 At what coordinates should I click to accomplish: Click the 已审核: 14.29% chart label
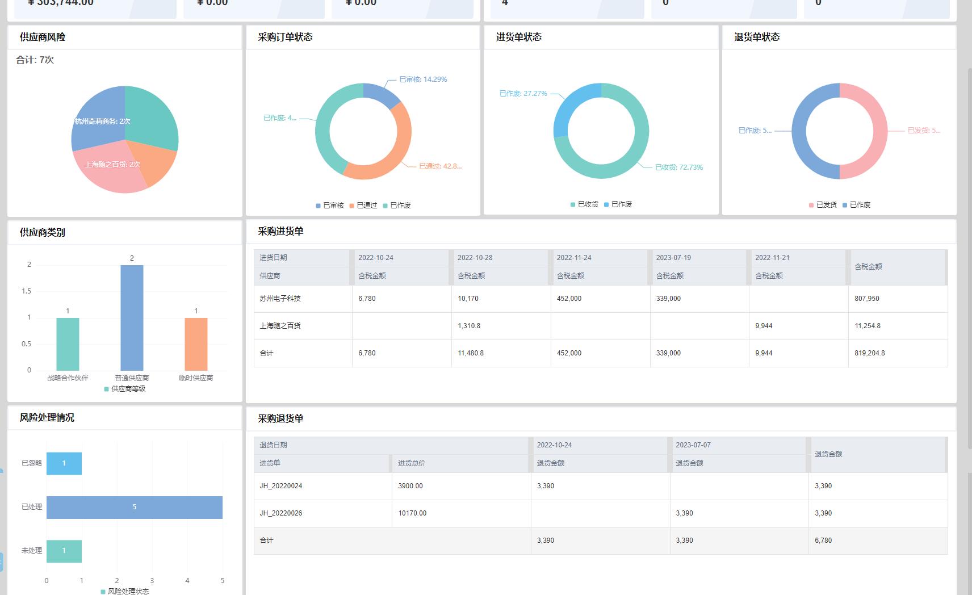point(423,79)
